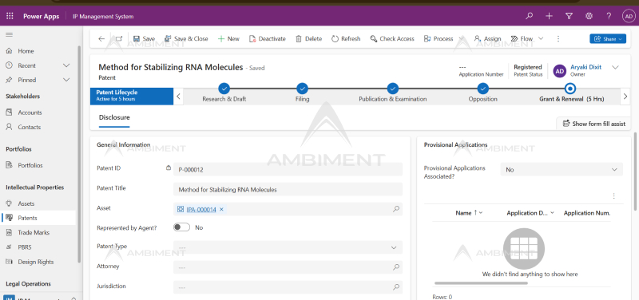The image size is (639, 300).
Task: Open Contacts in the sidebar
Action: (29, 127)
